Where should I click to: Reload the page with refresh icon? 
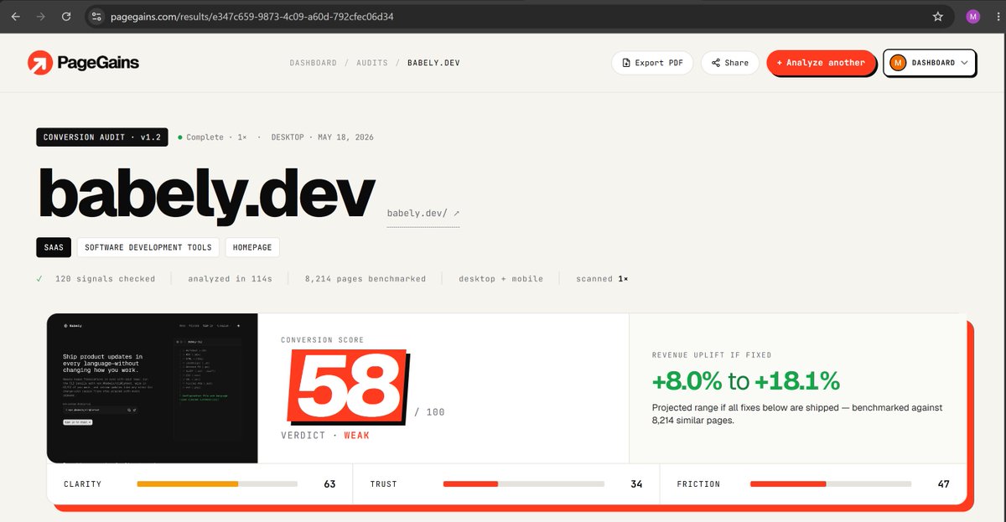click(x=66, y=16)
